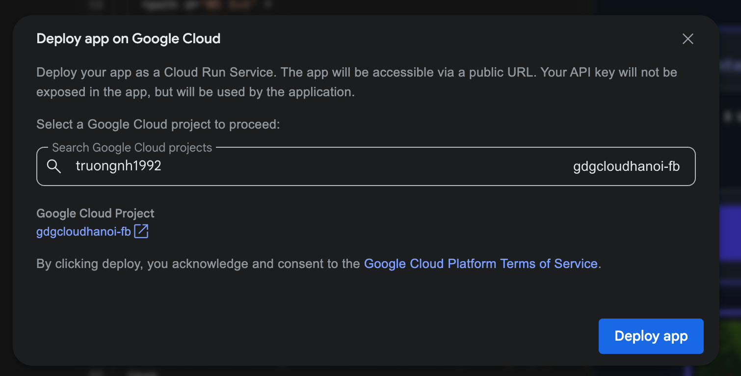Open the gdgcloudhanoi-fb project link
741x376 pixels.
coord(83,232)
